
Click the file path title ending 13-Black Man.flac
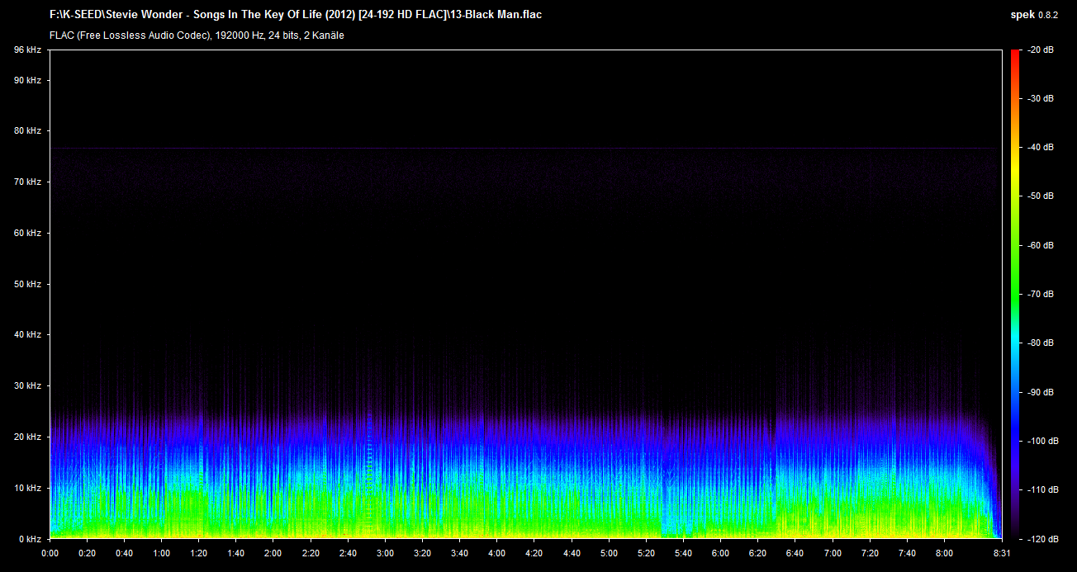tap(297, 14)
